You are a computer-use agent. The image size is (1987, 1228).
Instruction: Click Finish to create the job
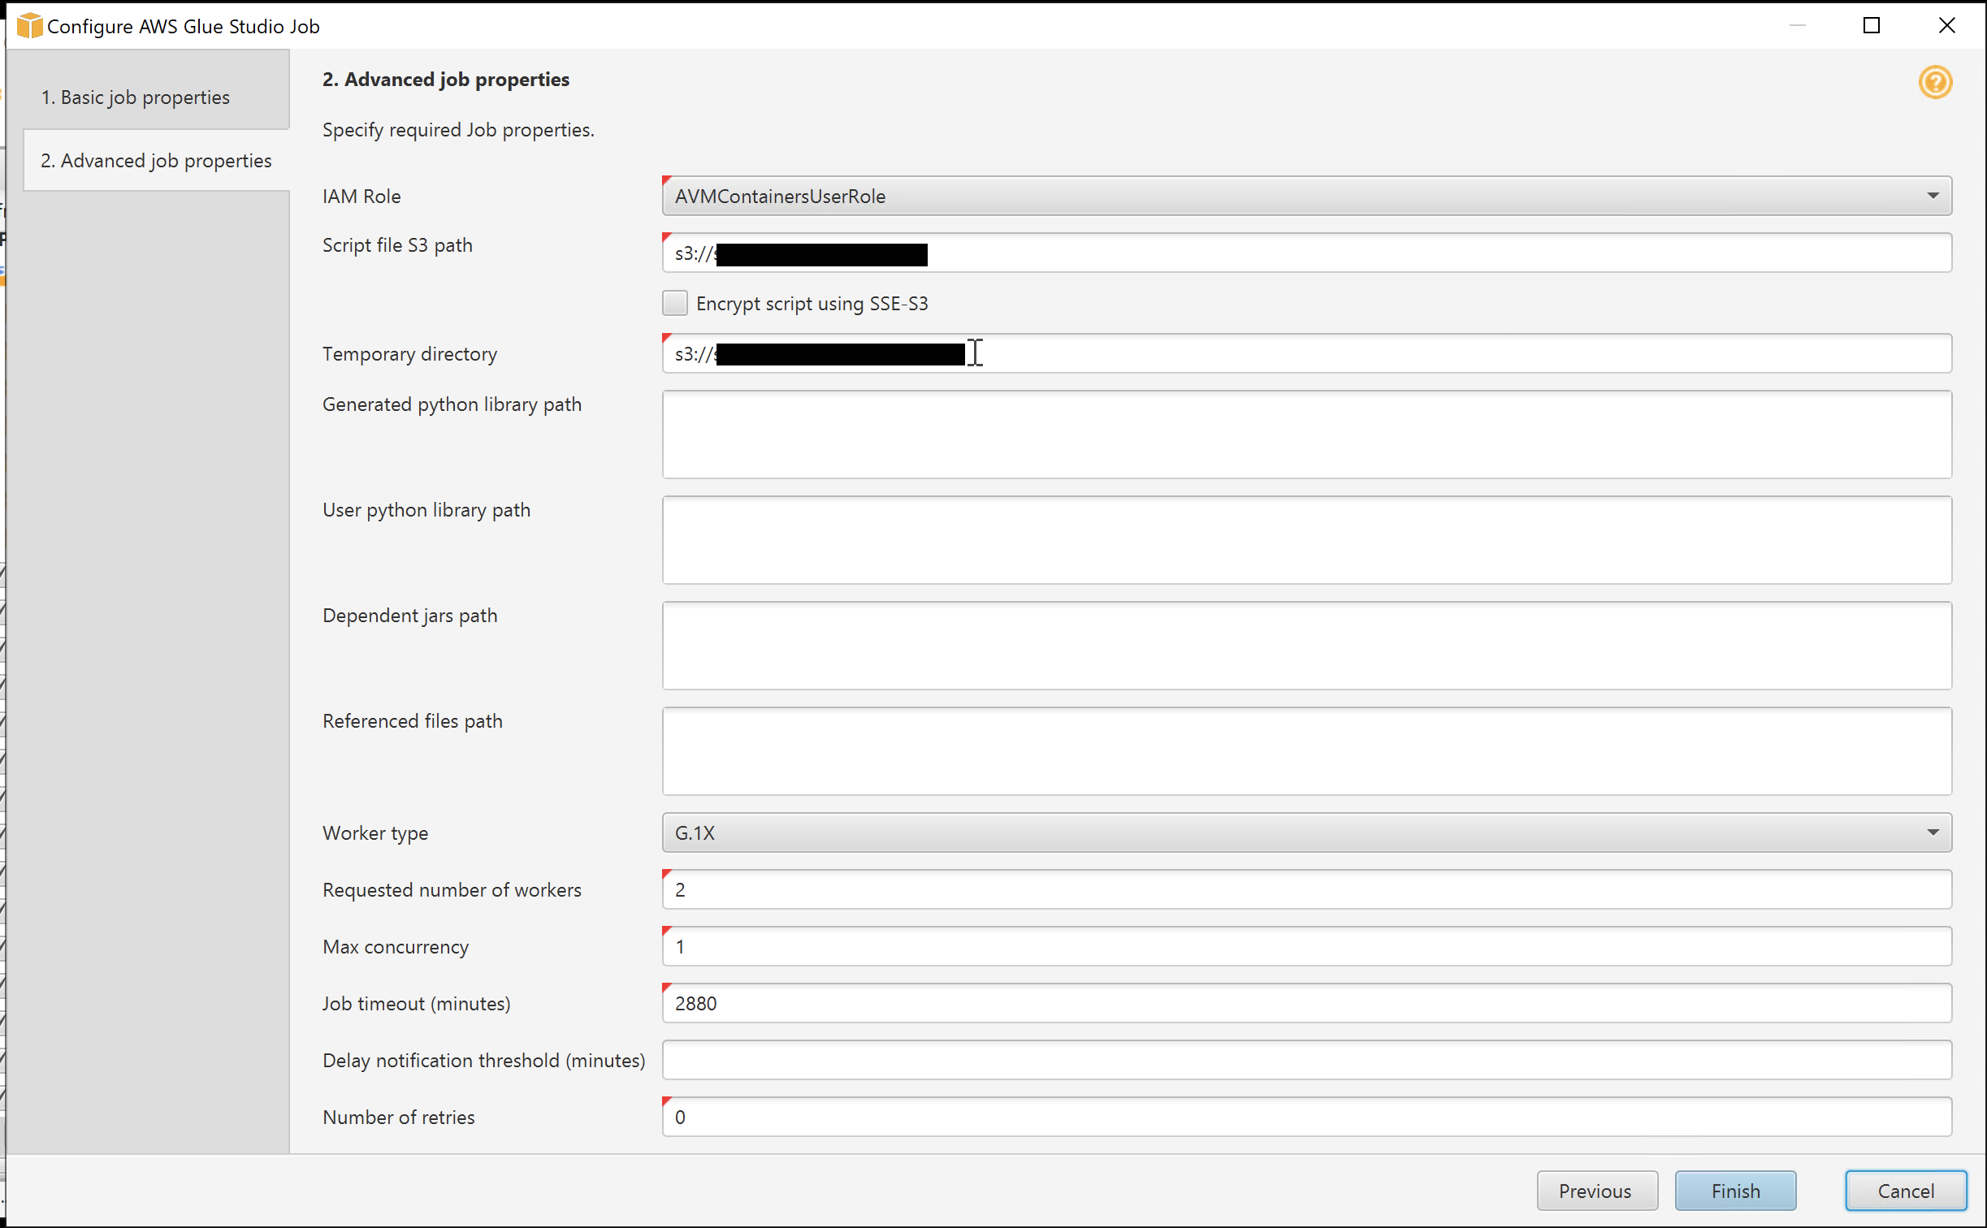1735,1190
